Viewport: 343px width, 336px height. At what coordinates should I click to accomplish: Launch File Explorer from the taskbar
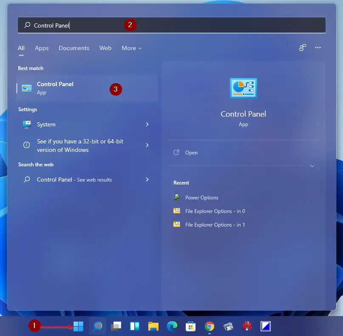click(153, 326)
